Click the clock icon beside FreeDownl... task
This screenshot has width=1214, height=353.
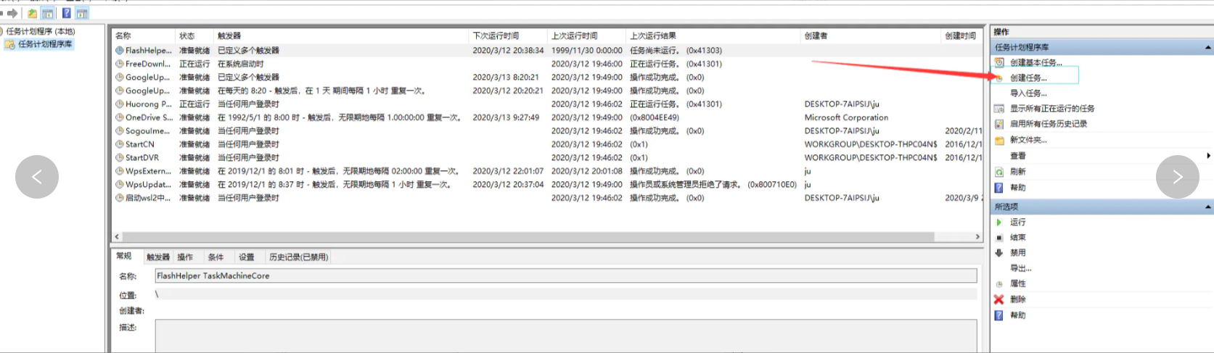click(x=120, y=64)
